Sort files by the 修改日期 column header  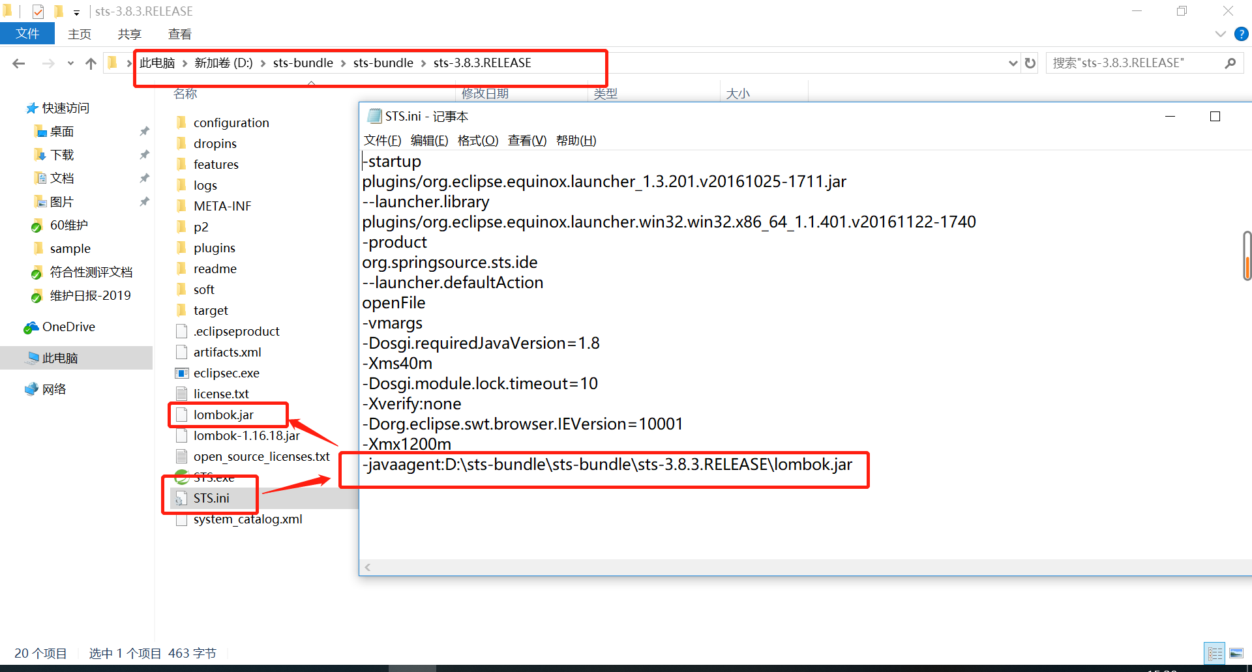485,93
